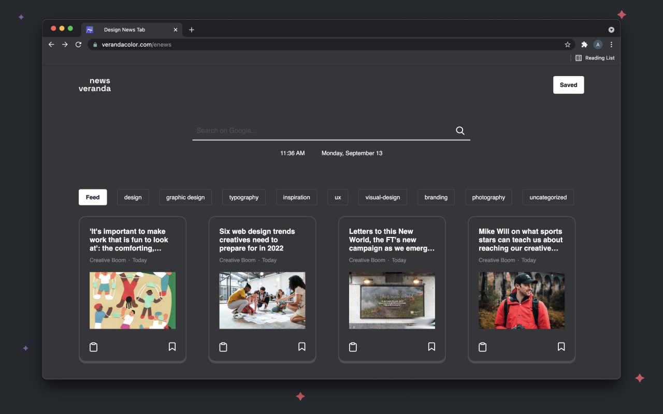The width and height of the screenshot is (663, 414).
Task: Filter articles by visual-design
Action: point(383,197)
